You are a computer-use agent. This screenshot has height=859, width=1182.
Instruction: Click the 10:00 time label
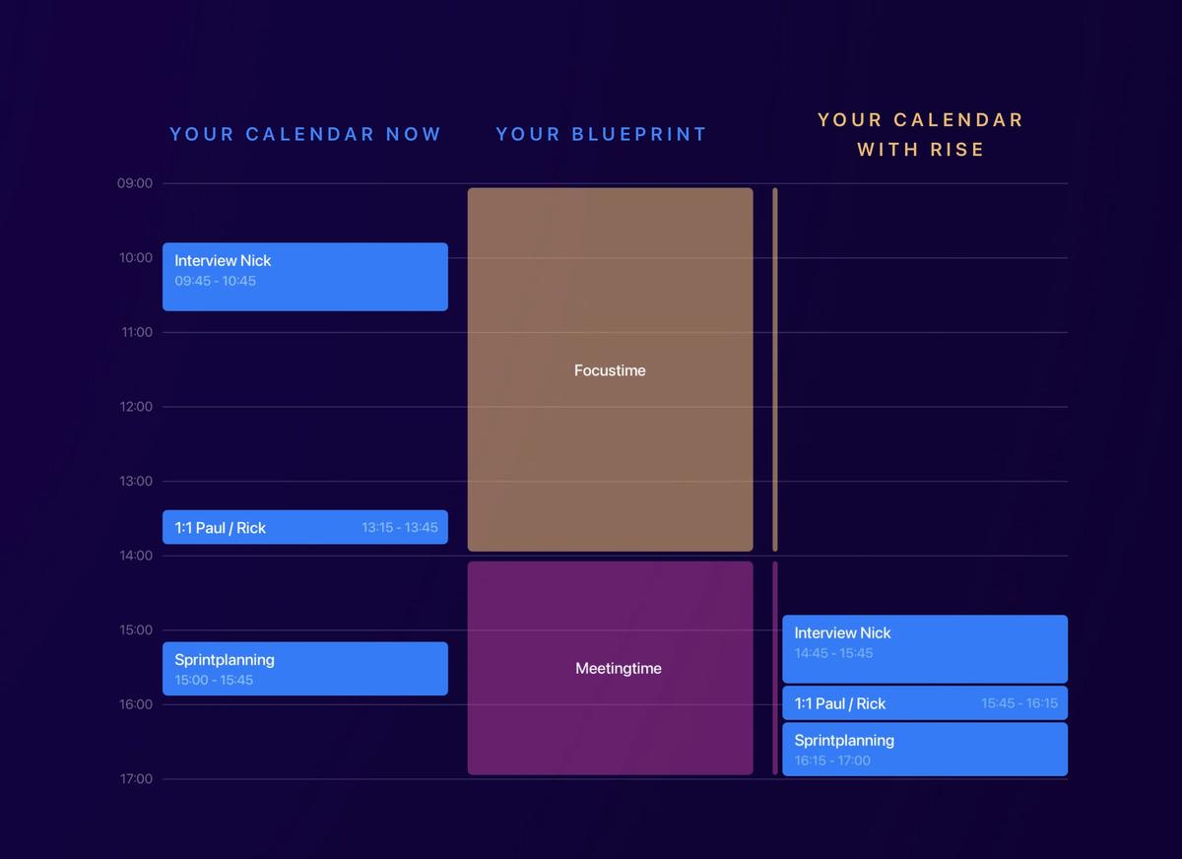point(137,258)
